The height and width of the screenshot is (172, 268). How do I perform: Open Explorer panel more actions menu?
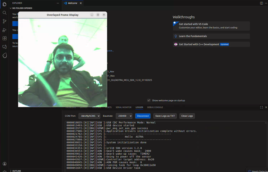point(58,3)
